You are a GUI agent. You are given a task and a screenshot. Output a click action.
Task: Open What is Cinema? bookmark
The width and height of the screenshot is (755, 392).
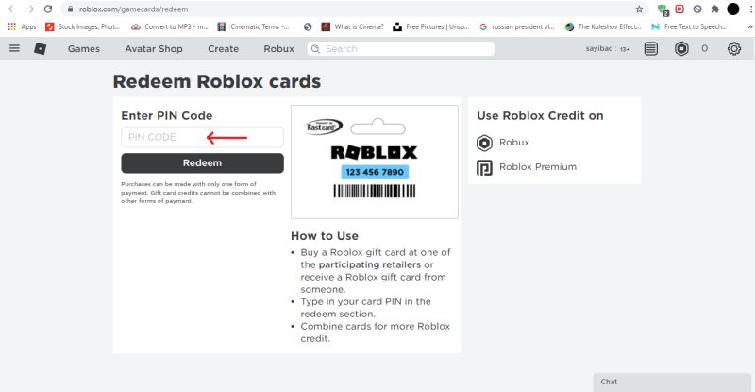[x=352, y=27]
